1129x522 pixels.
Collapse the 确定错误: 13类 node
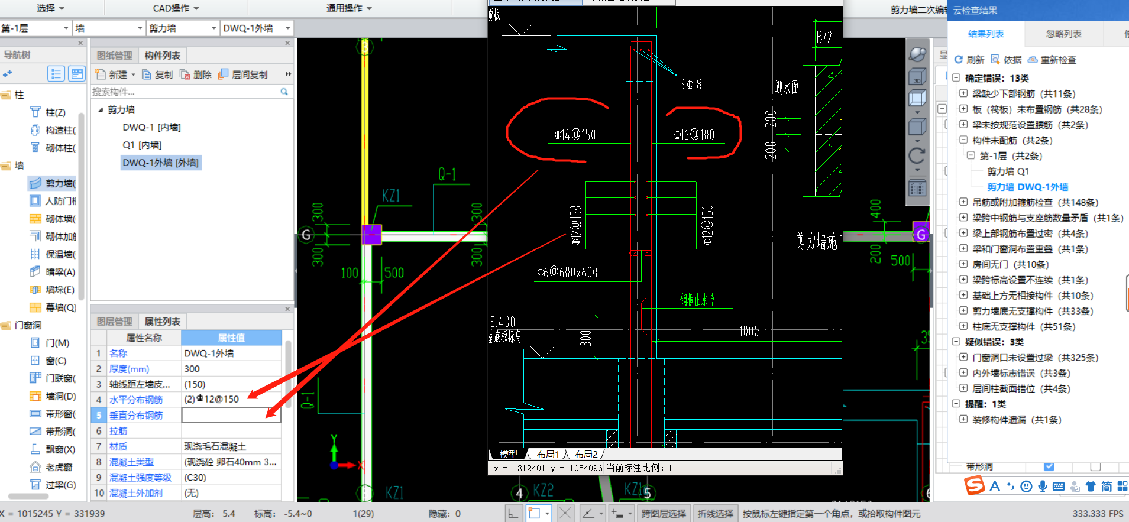[x=956, y=77]
